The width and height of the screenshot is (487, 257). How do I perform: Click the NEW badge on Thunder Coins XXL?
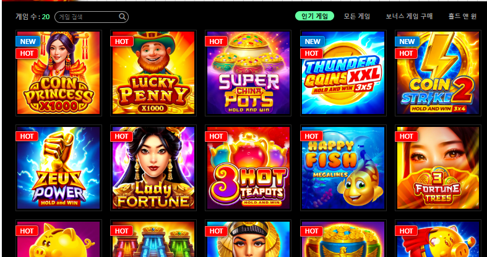click(312, 41)
